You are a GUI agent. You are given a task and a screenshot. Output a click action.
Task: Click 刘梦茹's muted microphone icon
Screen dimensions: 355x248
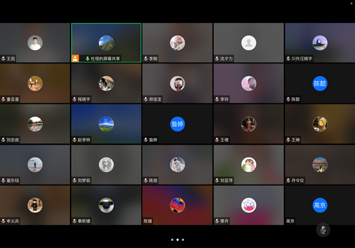[x=75, y=181]
